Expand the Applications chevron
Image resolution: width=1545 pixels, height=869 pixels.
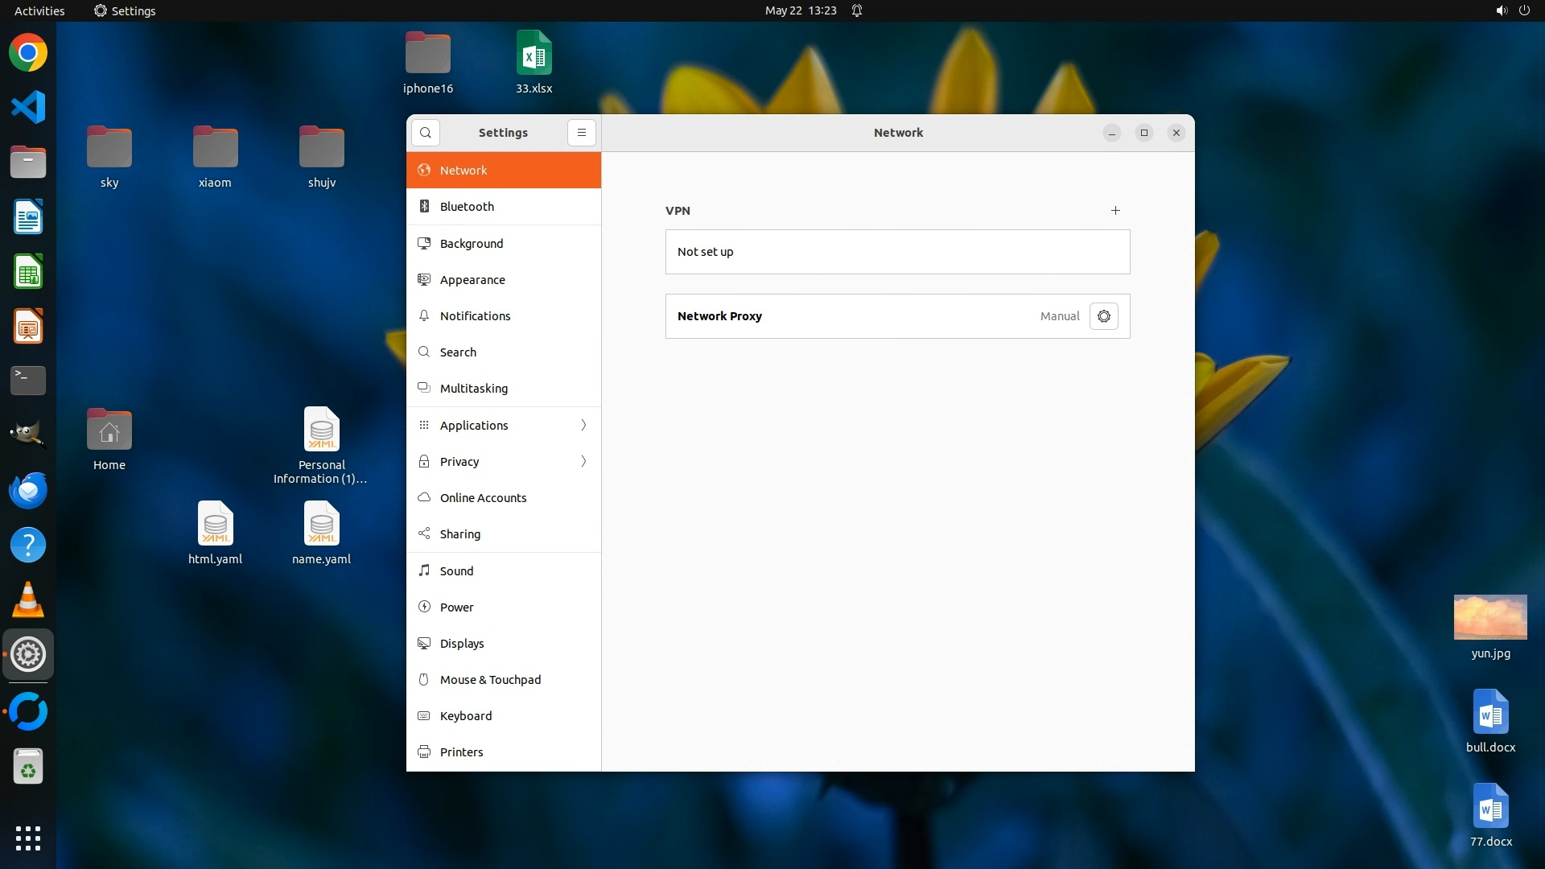tap(583, 425)
